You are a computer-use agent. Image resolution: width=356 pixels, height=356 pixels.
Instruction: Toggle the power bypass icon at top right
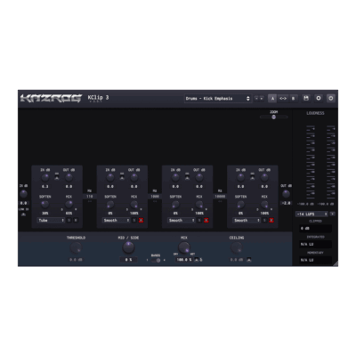click(x=331, y=98)
